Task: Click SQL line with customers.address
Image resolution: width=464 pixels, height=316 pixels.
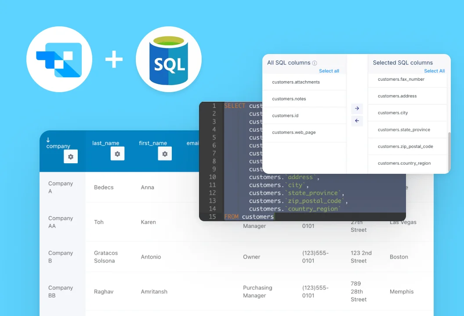Action: tap(284, 177)
